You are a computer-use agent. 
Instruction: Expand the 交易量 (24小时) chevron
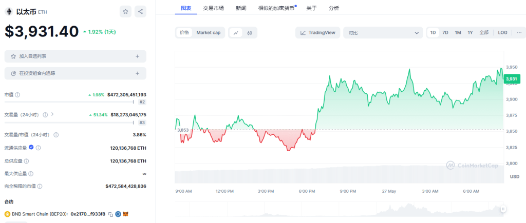pos(52,114)
